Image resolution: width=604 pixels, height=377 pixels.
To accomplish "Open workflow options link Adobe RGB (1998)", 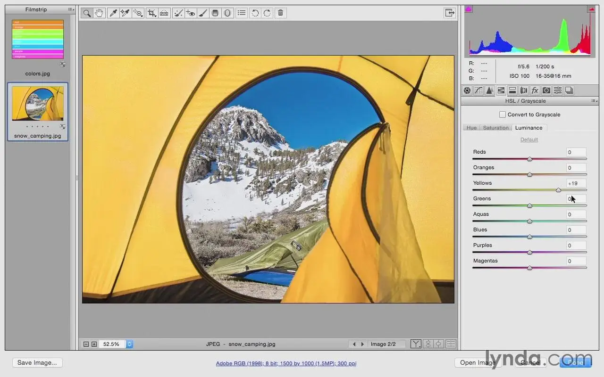I will [x=286, y=363].
